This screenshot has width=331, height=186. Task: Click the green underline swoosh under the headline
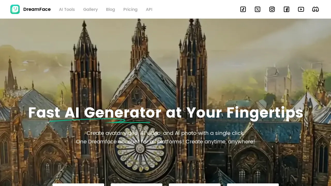pos(100,121)
